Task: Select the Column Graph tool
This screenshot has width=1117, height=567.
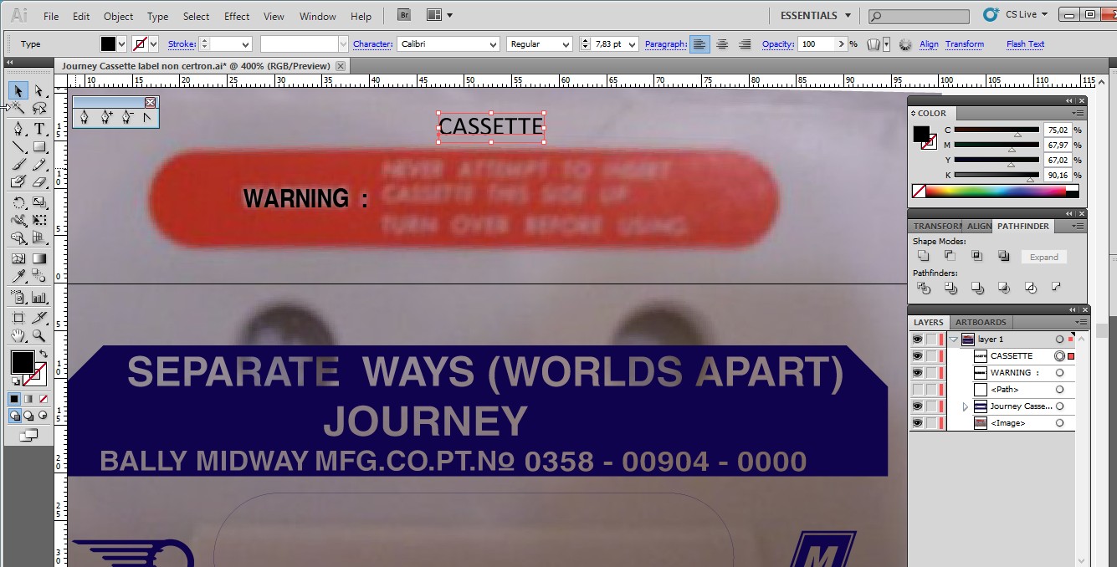Action: click(39, 297)
